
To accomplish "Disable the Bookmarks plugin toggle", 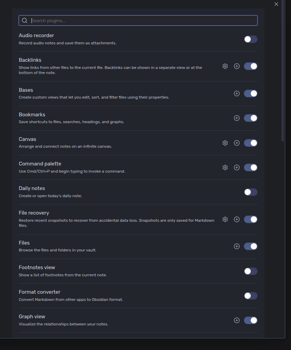I will click(x=250, y=118).
